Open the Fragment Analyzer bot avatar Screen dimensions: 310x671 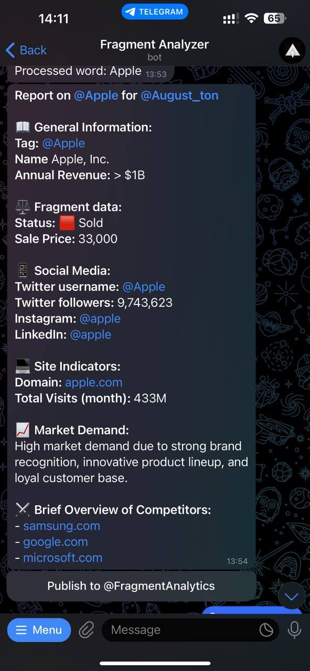[x=292, y=50]
